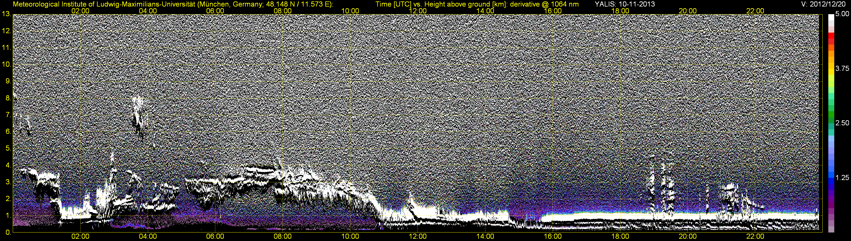This screenshot has height=241, width=851.
Task: Click the 3 km height axis label
Action: click(8, 182)
